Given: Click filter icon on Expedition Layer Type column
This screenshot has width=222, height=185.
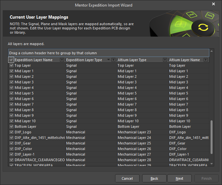Looking at the screenshot, I should coord(113,60).
